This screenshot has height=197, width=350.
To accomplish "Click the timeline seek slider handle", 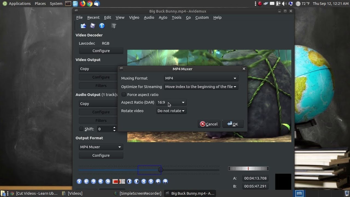I will tap(161, 170).
